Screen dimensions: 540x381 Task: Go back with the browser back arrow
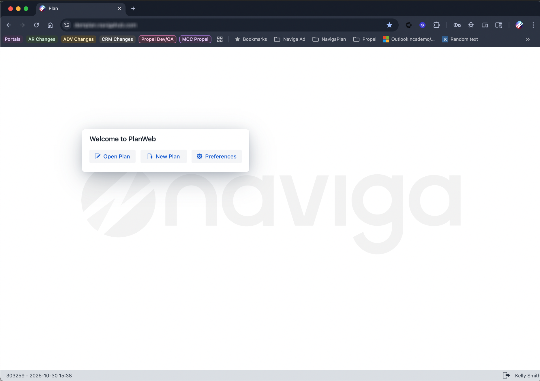point(9,25)
